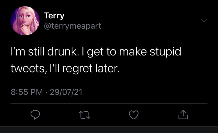The image size is (218, 133).
Task: Open the tweet body text about stupid tweets
Action: (96, 60)
